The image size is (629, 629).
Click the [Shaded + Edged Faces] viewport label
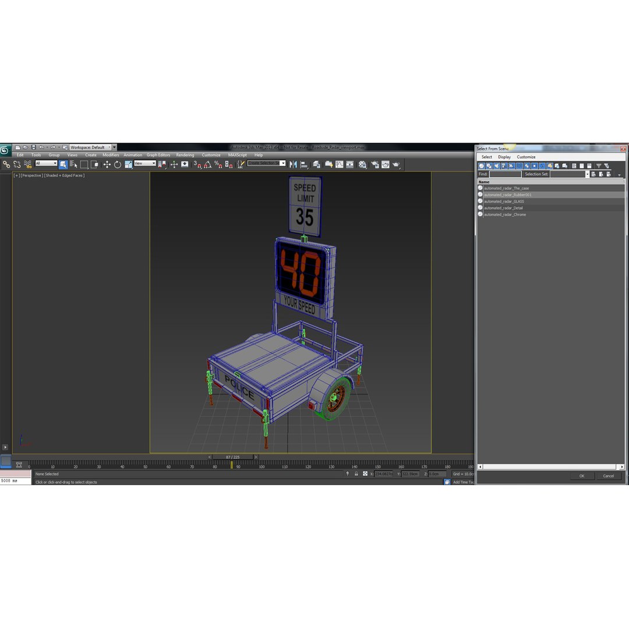point(64,175)
